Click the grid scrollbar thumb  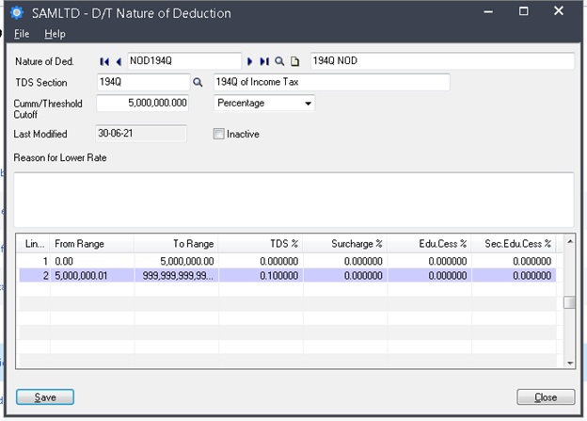tap(569, 302)
